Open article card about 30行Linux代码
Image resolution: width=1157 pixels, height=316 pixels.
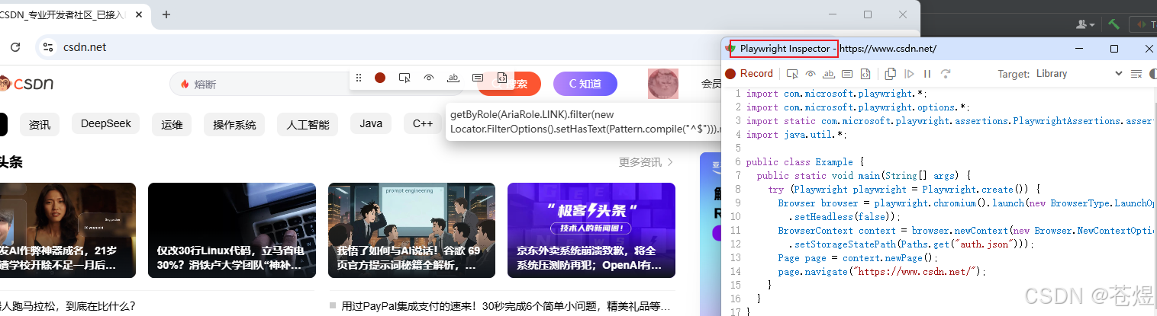click(232, 230)
